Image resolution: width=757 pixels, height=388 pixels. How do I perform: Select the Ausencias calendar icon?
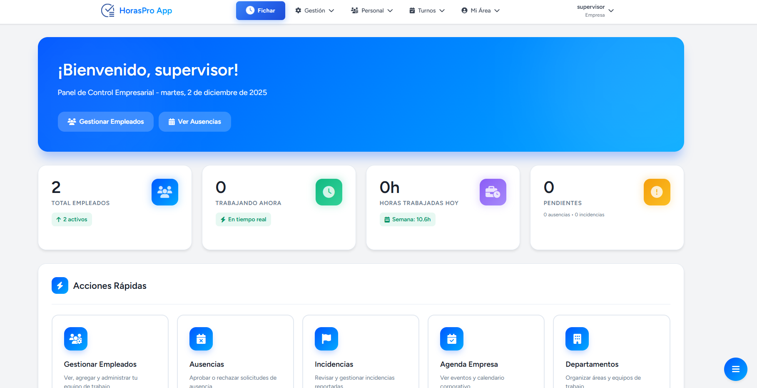point(201,339)
